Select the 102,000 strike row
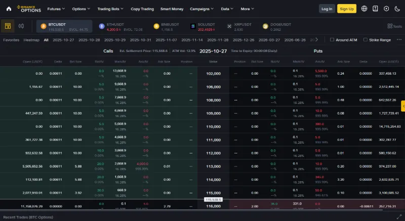Screen dimensions: 405x221 click(x=202, y=73)
